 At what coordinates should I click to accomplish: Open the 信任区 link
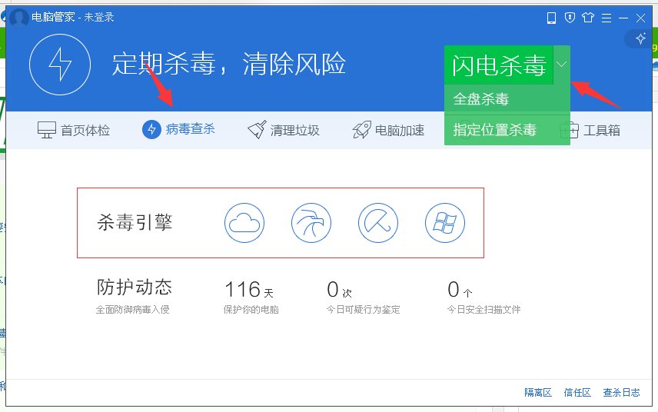click(577, 393)
